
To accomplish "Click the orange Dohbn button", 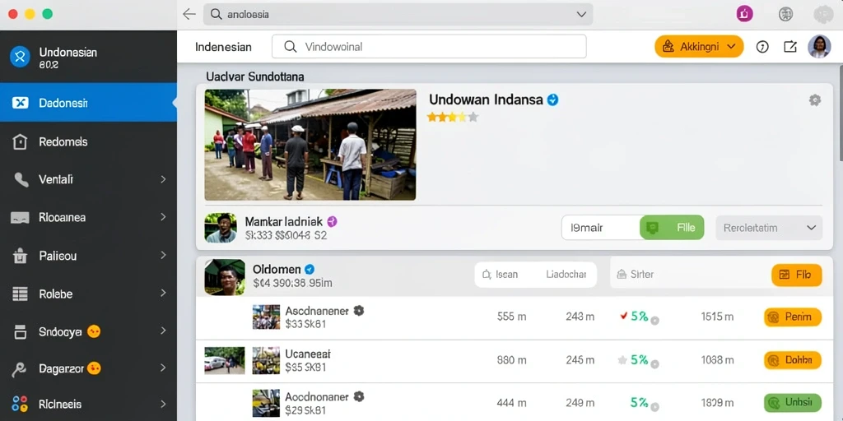I will (x=792, y=360).
